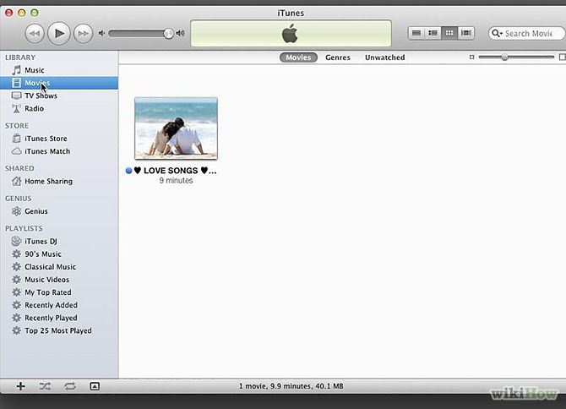Image resolution: width=566 pixels, height=409 pixels.
Task: Click the low volume speaker icon
Action: (x=101, y=34)
